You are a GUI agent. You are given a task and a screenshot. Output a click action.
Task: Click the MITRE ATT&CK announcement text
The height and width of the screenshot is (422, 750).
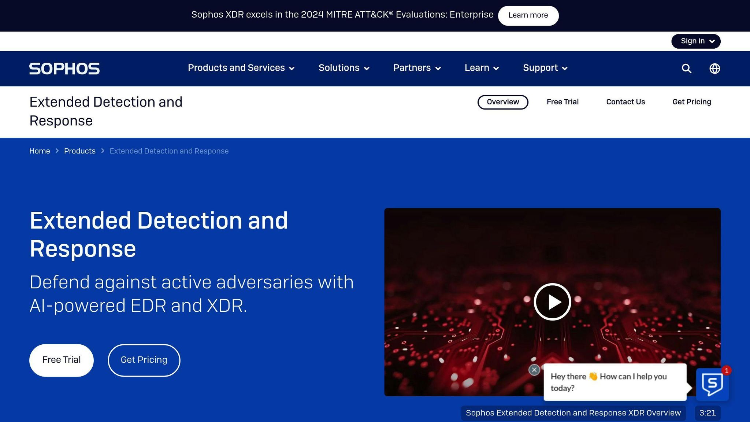click(x=342, y=15)
